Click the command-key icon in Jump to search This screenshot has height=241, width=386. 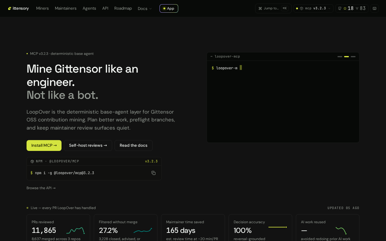(260, 8)
